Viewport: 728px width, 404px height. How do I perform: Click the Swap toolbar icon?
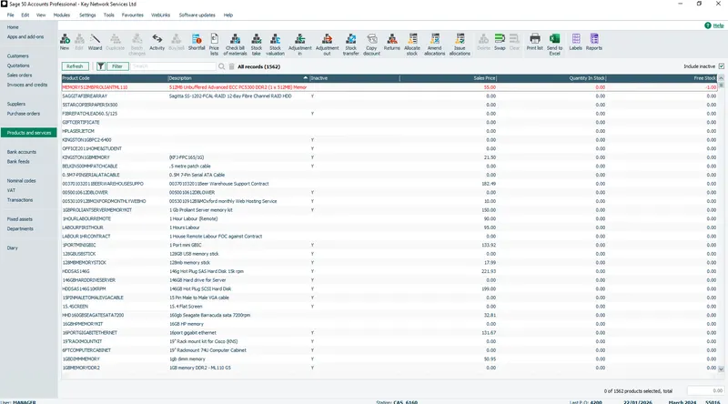(x=500, y=42)
